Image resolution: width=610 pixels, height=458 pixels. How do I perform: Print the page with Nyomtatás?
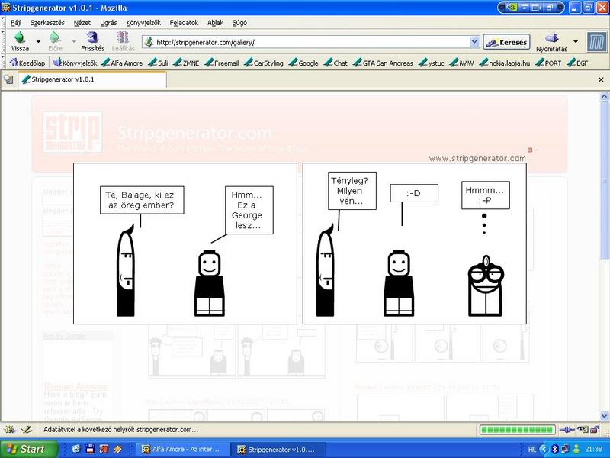[x=551, y=42]
